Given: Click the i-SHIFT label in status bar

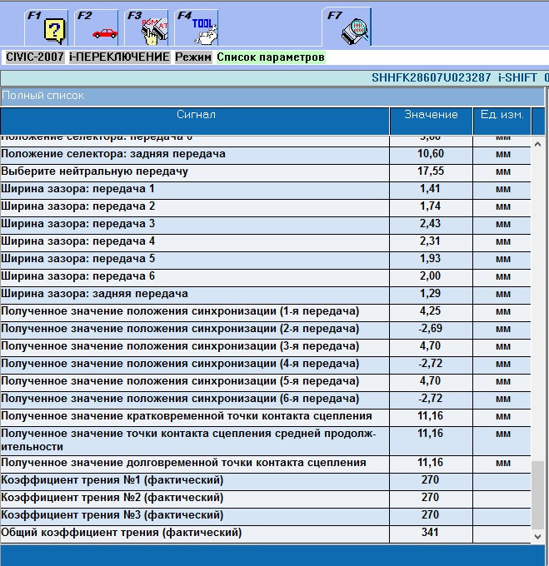Looking at the screenshot, I should pos(518,77).
